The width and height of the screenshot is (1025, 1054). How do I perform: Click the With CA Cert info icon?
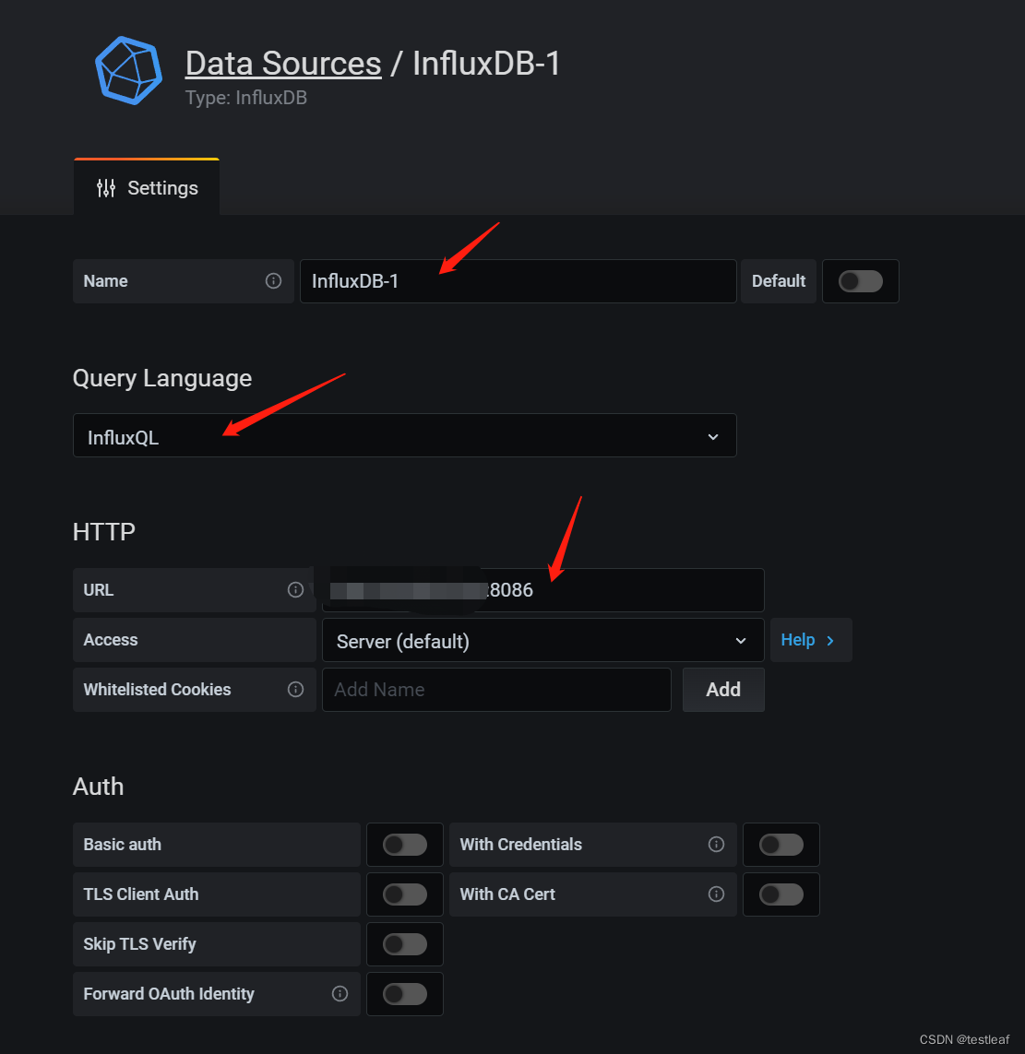716,894
